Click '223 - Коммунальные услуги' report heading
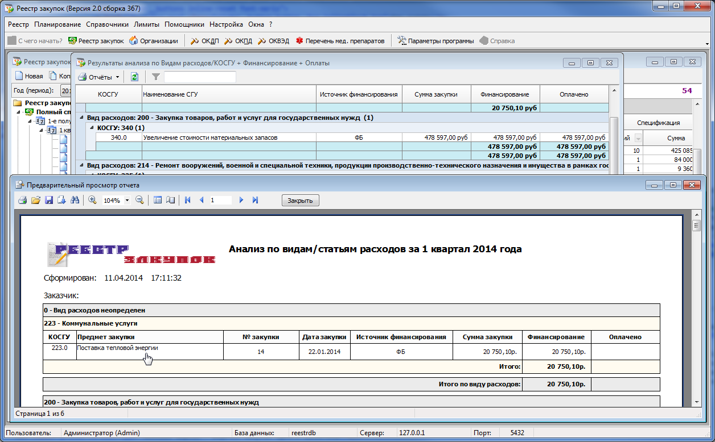 91,323
